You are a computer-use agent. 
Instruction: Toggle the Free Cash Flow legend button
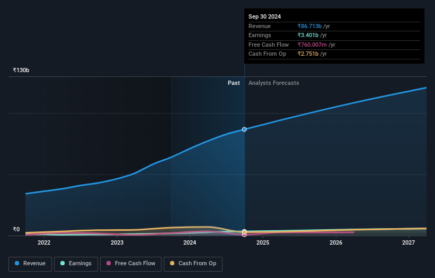click(131, 264)
